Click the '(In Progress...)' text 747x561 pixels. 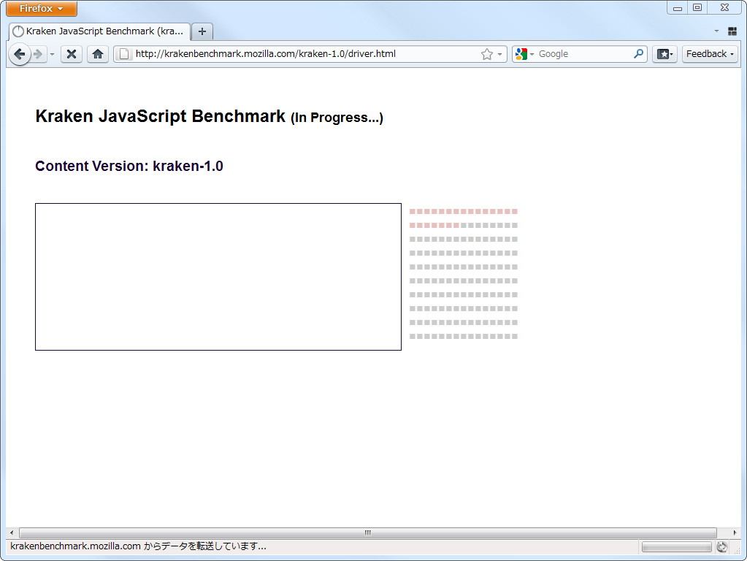[337, 118]
